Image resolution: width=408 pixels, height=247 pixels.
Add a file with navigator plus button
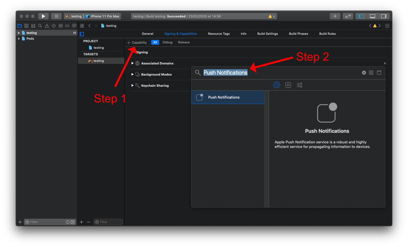click(20, 222)
